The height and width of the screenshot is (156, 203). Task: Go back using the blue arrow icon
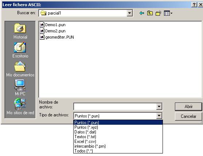pos(142,13)
